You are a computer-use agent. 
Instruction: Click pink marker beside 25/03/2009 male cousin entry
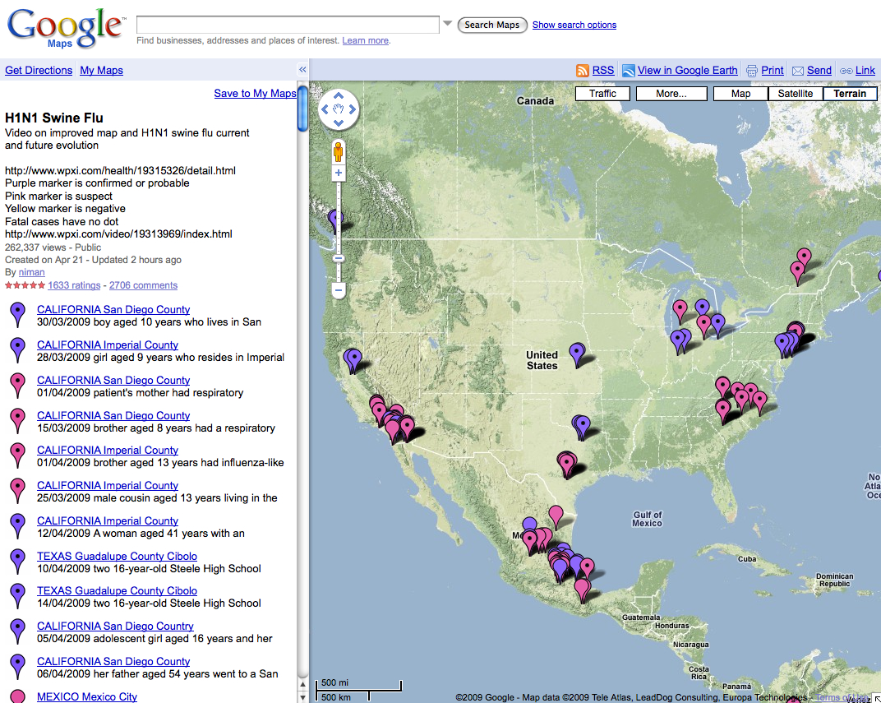[18, 491]
